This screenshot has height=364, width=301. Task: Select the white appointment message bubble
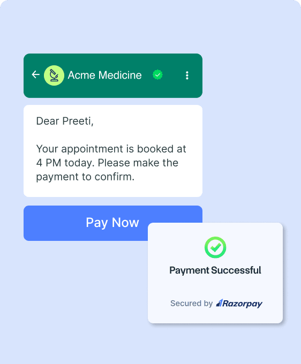pyautogui.click(x=113, y=151)
